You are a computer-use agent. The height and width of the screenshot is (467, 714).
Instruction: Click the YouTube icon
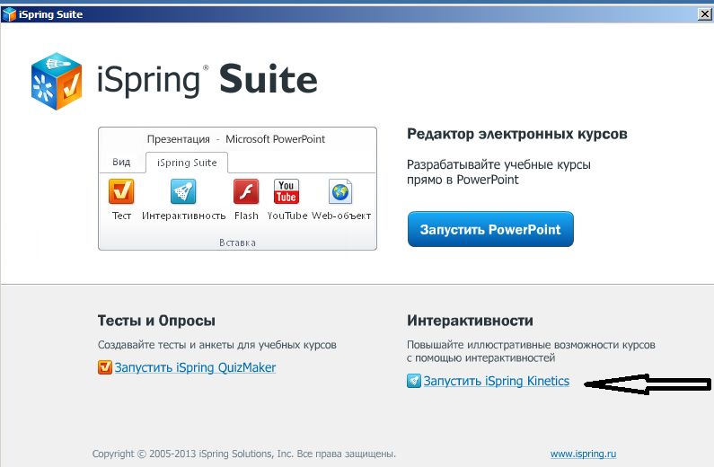pyautogui.click(x=286, y=191)
